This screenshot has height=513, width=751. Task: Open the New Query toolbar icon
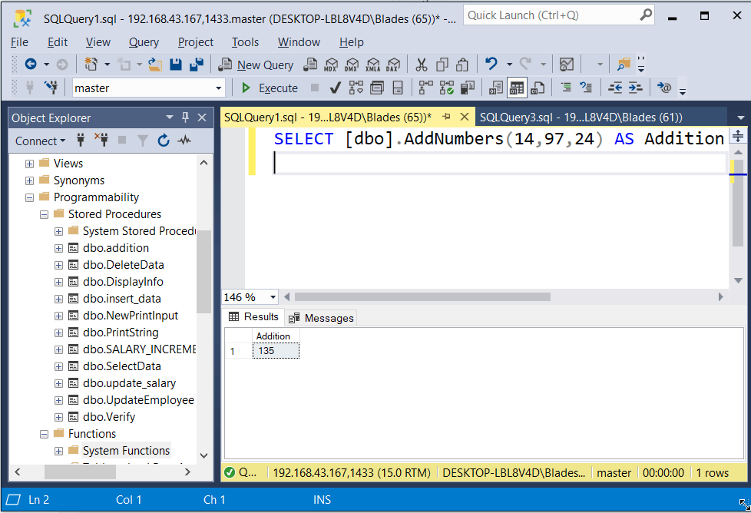click(256, 65)
